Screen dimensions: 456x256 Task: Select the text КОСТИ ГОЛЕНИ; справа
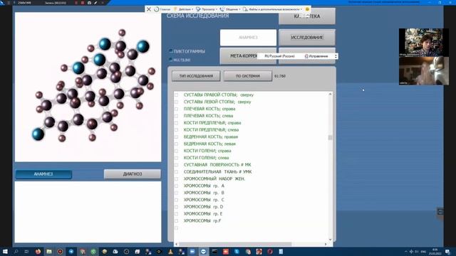[x=207, y=151]
